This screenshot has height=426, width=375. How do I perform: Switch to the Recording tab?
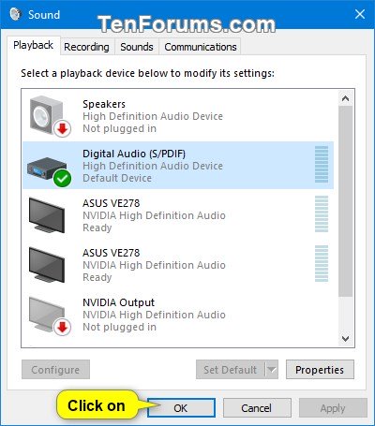(86, 47)
